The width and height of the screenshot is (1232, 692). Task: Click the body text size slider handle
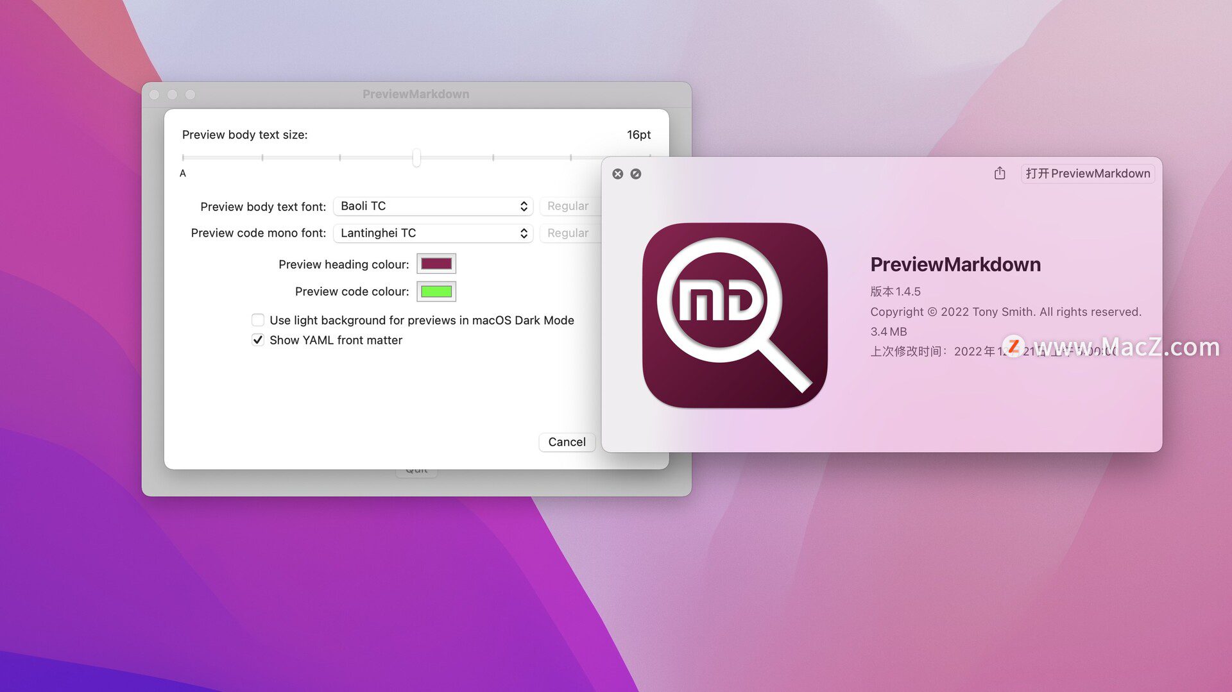coord(416,158)
